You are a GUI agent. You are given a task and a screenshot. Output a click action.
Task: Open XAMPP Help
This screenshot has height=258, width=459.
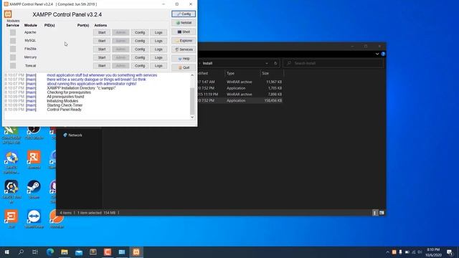tap(184, 59)
